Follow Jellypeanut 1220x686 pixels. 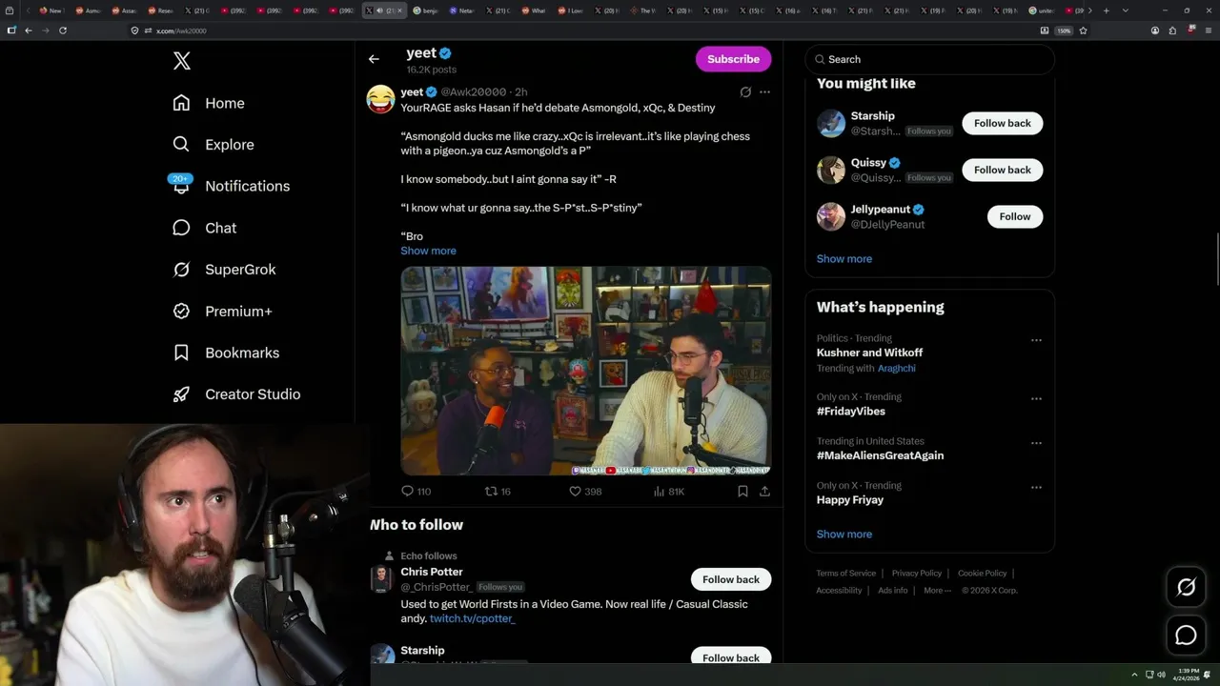tap(1014, 216)
